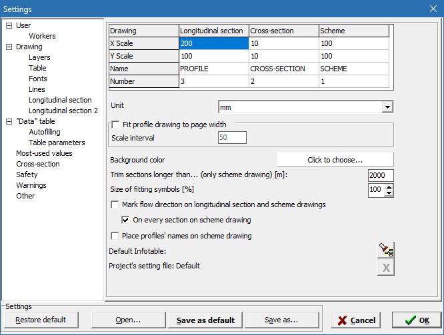Click the Trim sections length input field
This screenshot has height=335, width=444.
pos(381,175)
